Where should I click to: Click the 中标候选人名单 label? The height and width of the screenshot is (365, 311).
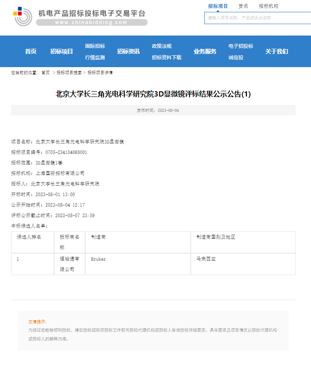tap(29, 226)
